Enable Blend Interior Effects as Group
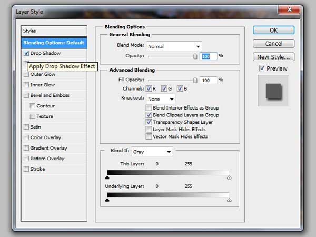 149,108
